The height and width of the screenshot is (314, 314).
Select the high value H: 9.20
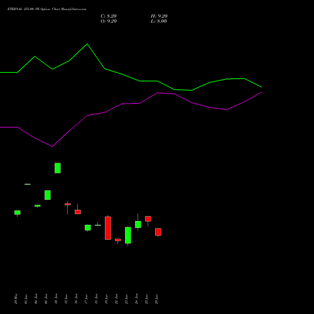[159, 16]
